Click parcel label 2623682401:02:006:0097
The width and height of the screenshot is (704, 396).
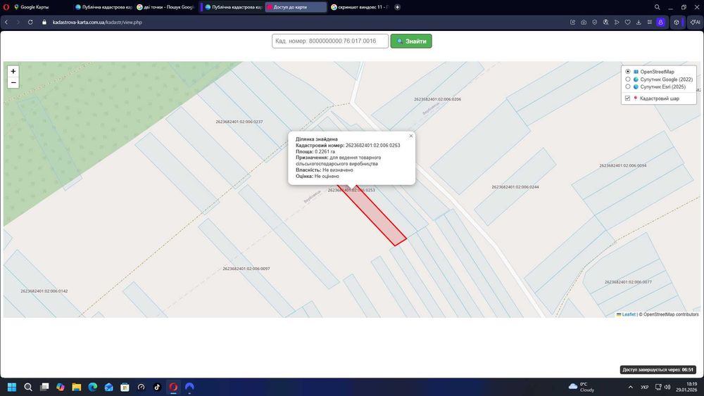[x=246, y=269]
